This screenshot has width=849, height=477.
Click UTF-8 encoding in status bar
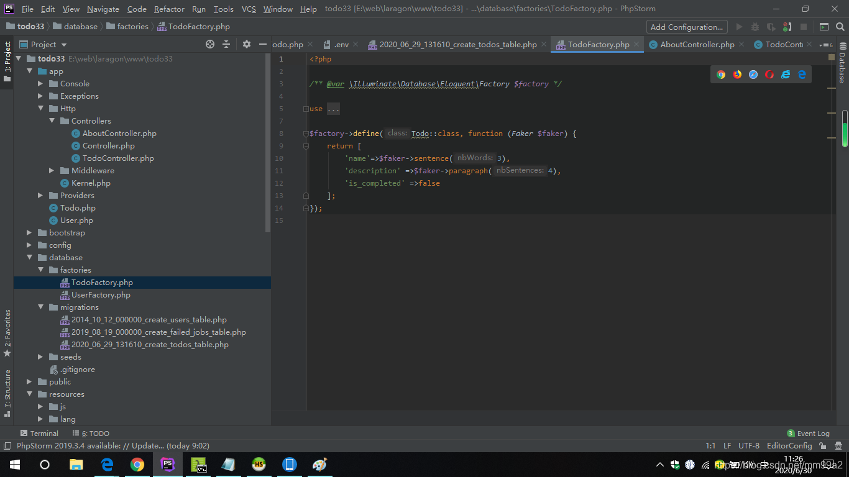point(749,446)
